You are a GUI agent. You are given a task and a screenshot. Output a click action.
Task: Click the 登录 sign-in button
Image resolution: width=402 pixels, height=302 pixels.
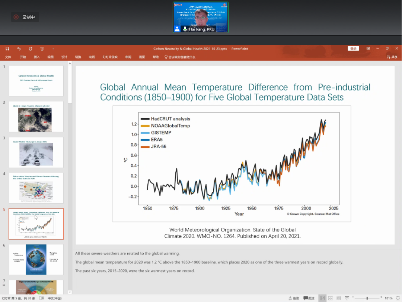click(353, 49)
